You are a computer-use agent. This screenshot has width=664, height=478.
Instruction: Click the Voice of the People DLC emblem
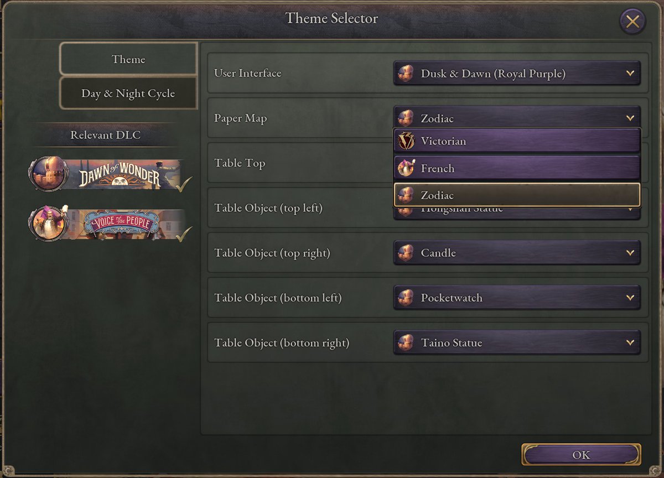(48, 223)
